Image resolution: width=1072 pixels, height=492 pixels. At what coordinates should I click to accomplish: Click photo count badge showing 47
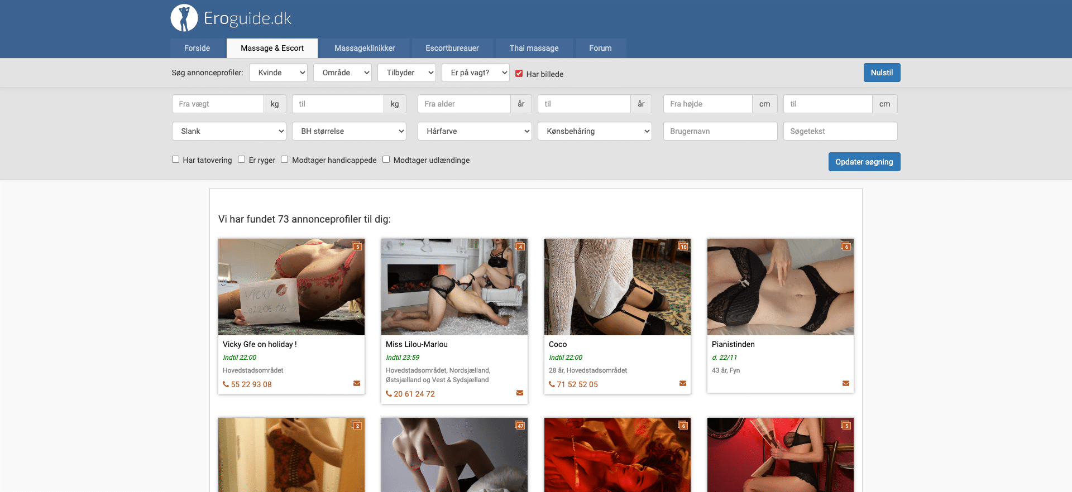(520, 426)
